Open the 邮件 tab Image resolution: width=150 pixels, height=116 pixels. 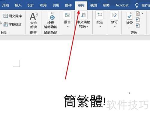point(68,5)
